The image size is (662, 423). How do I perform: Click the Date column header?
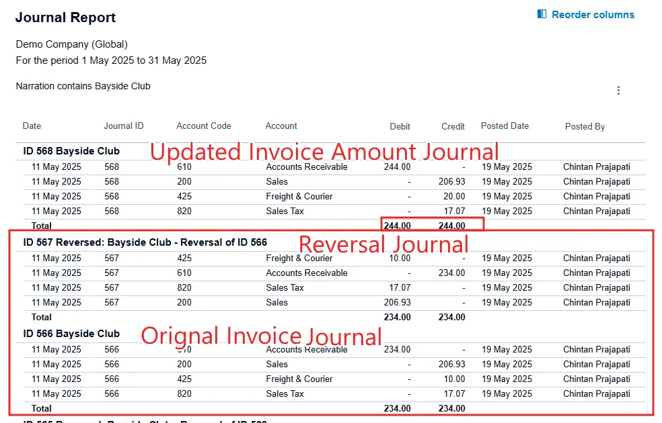(x=32, y=126)
